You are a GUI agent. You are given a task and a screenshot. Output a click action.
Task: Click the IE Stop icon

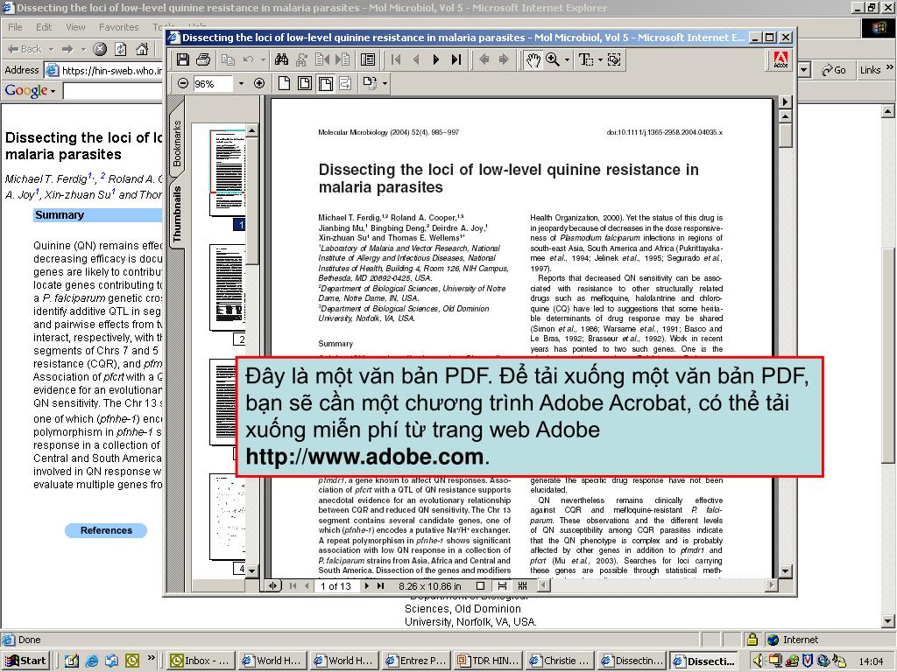click(100, 49)
